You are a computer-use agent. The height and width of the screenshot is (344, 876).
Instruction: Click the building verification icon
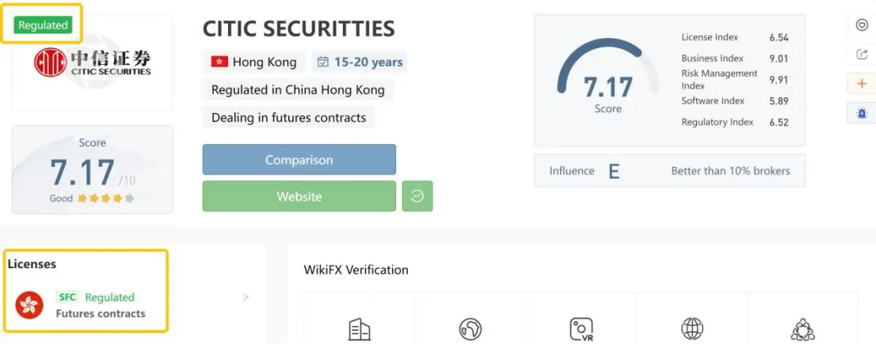click(360, 329)
